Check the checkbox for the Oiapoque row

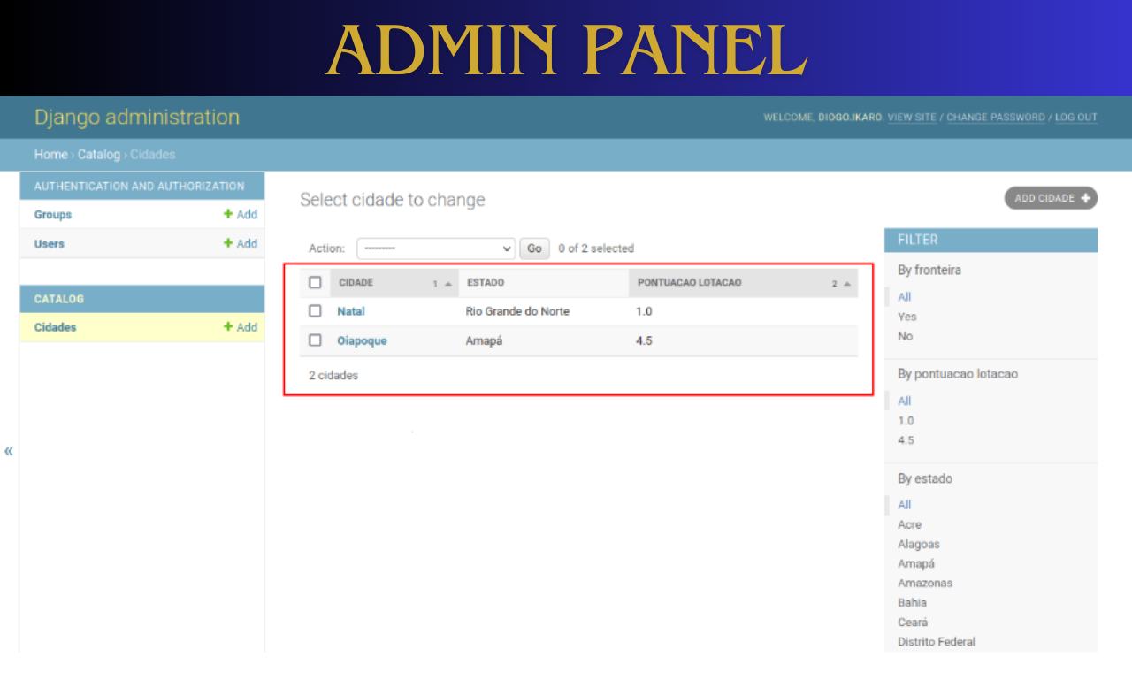tap(314, 340)
